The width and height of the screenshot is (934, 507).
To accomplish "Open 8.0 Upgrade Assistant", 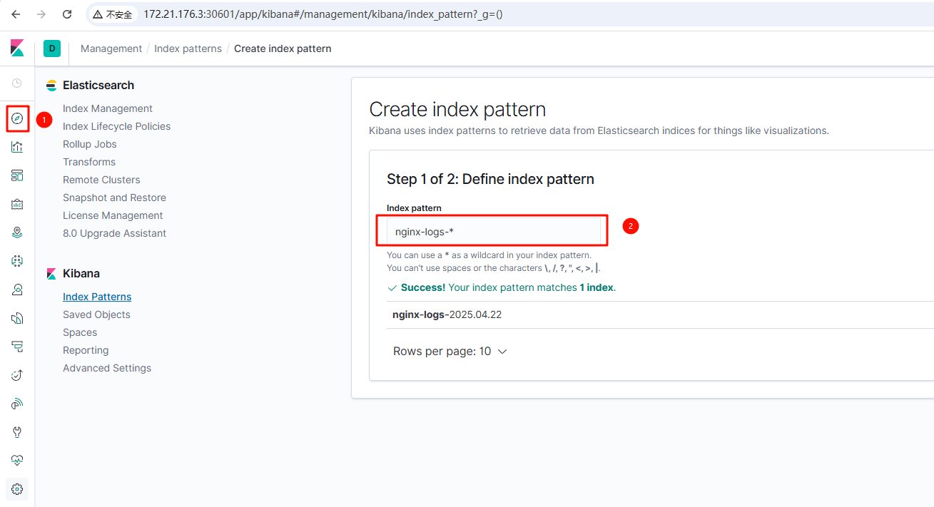I will pyautogui.click(x=114, y=233).
